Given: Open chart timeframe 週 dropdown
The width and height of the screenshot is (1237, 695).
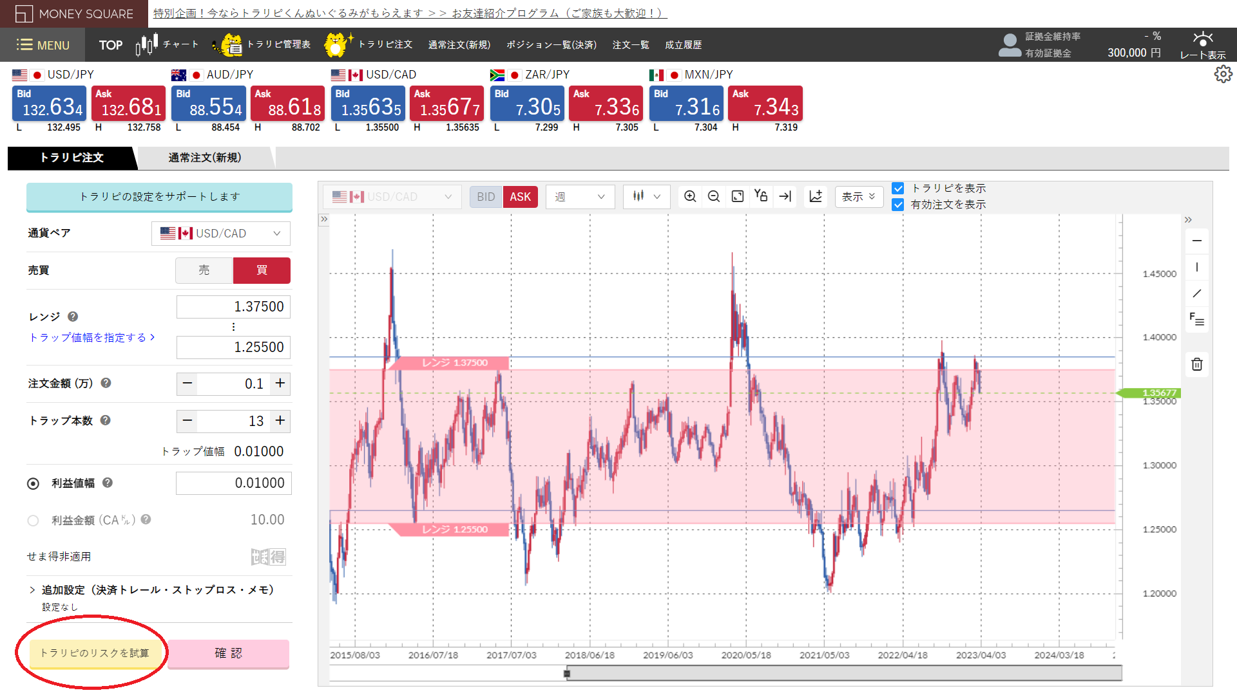Looking at the screenshot, I should pyautogui.click(x=580, y=197).
